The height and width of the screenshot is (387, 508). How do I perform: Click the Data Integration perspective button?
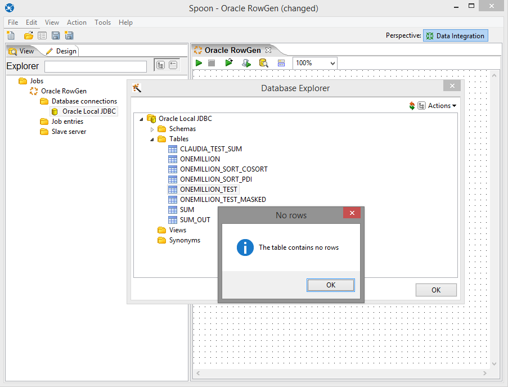point(456,35)
